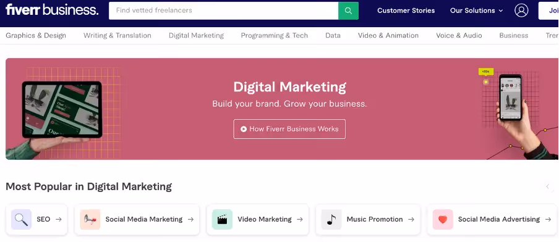Click the Social Media Advertising heart icon
Screen dimensions: 559x242
(443, 219)
